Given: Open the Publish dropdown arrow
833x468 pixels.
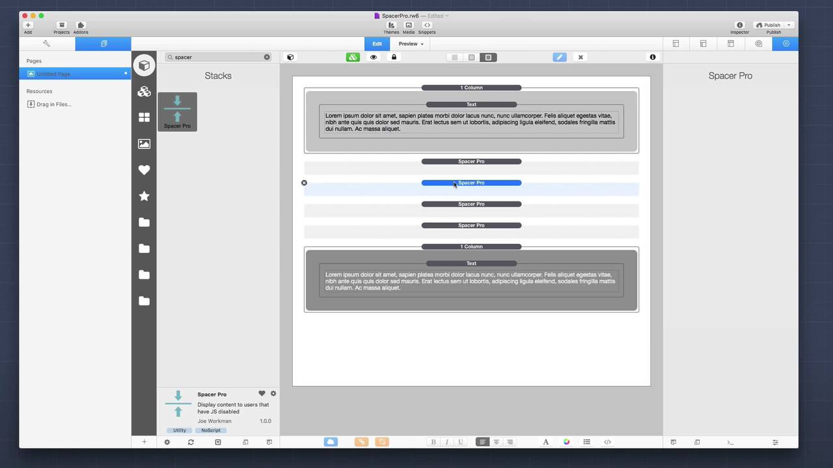Looking at the screenshot, I should (789, 25).
